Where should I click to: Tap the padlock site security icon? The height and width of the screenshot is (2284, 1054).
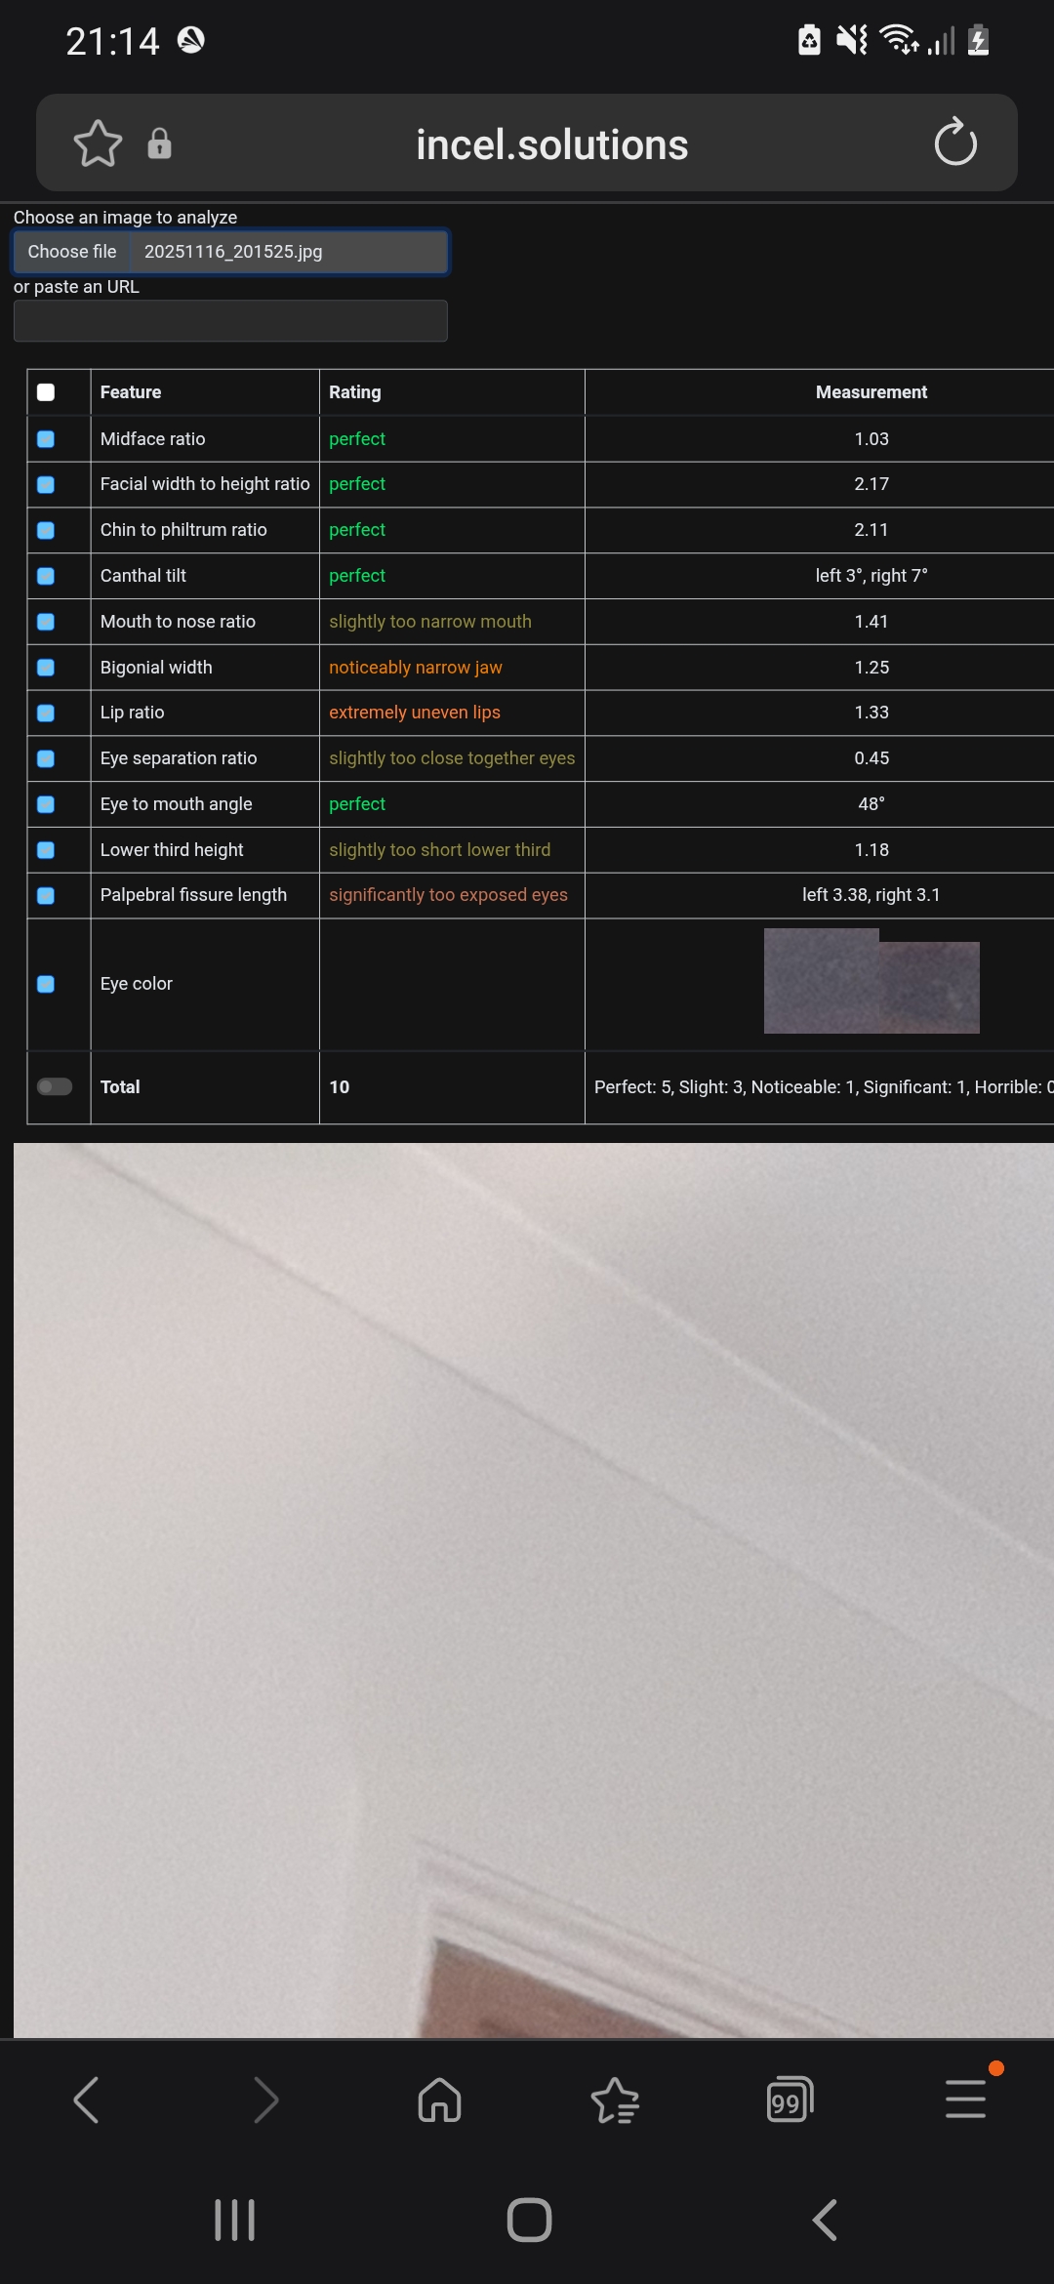click(x=159, y=143)
